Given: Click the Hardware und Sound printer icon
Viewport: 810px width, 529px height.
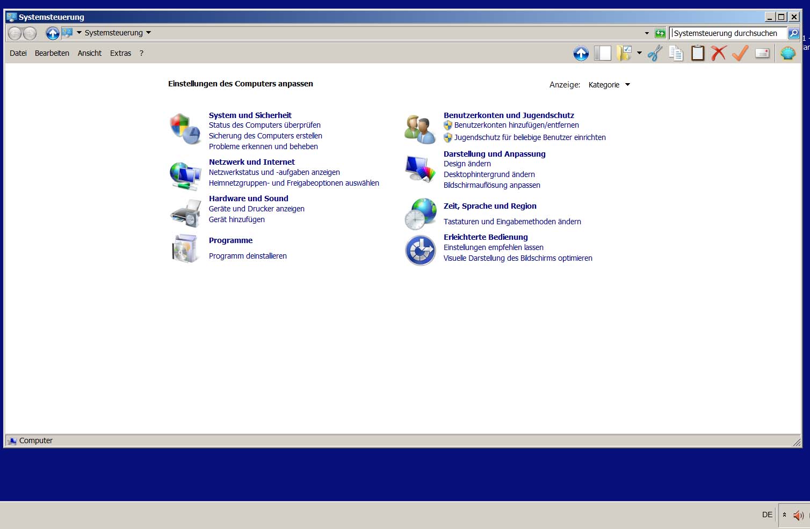Looking at the screenshot, I should (185, 212).
